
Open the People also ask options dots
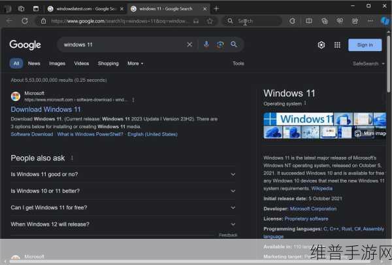coord(72,158)
